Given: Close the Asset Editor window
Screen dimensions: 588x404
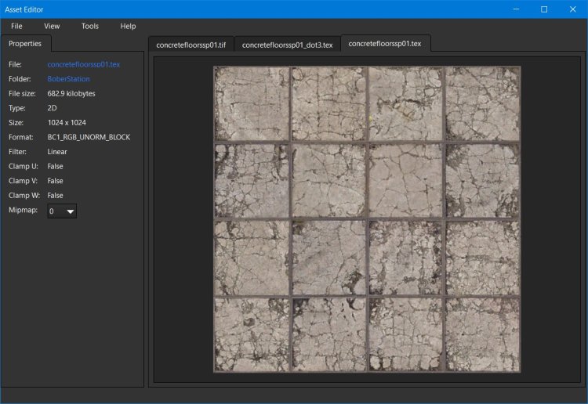Looking at the screenshot, I should [x=573, y=9].
